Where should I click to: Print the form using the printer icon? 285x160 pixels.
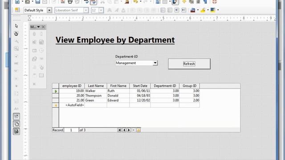(x=70, y=2)
